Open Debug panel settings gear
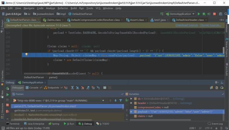This screenshot has width=229, height=130. [216, 82]
